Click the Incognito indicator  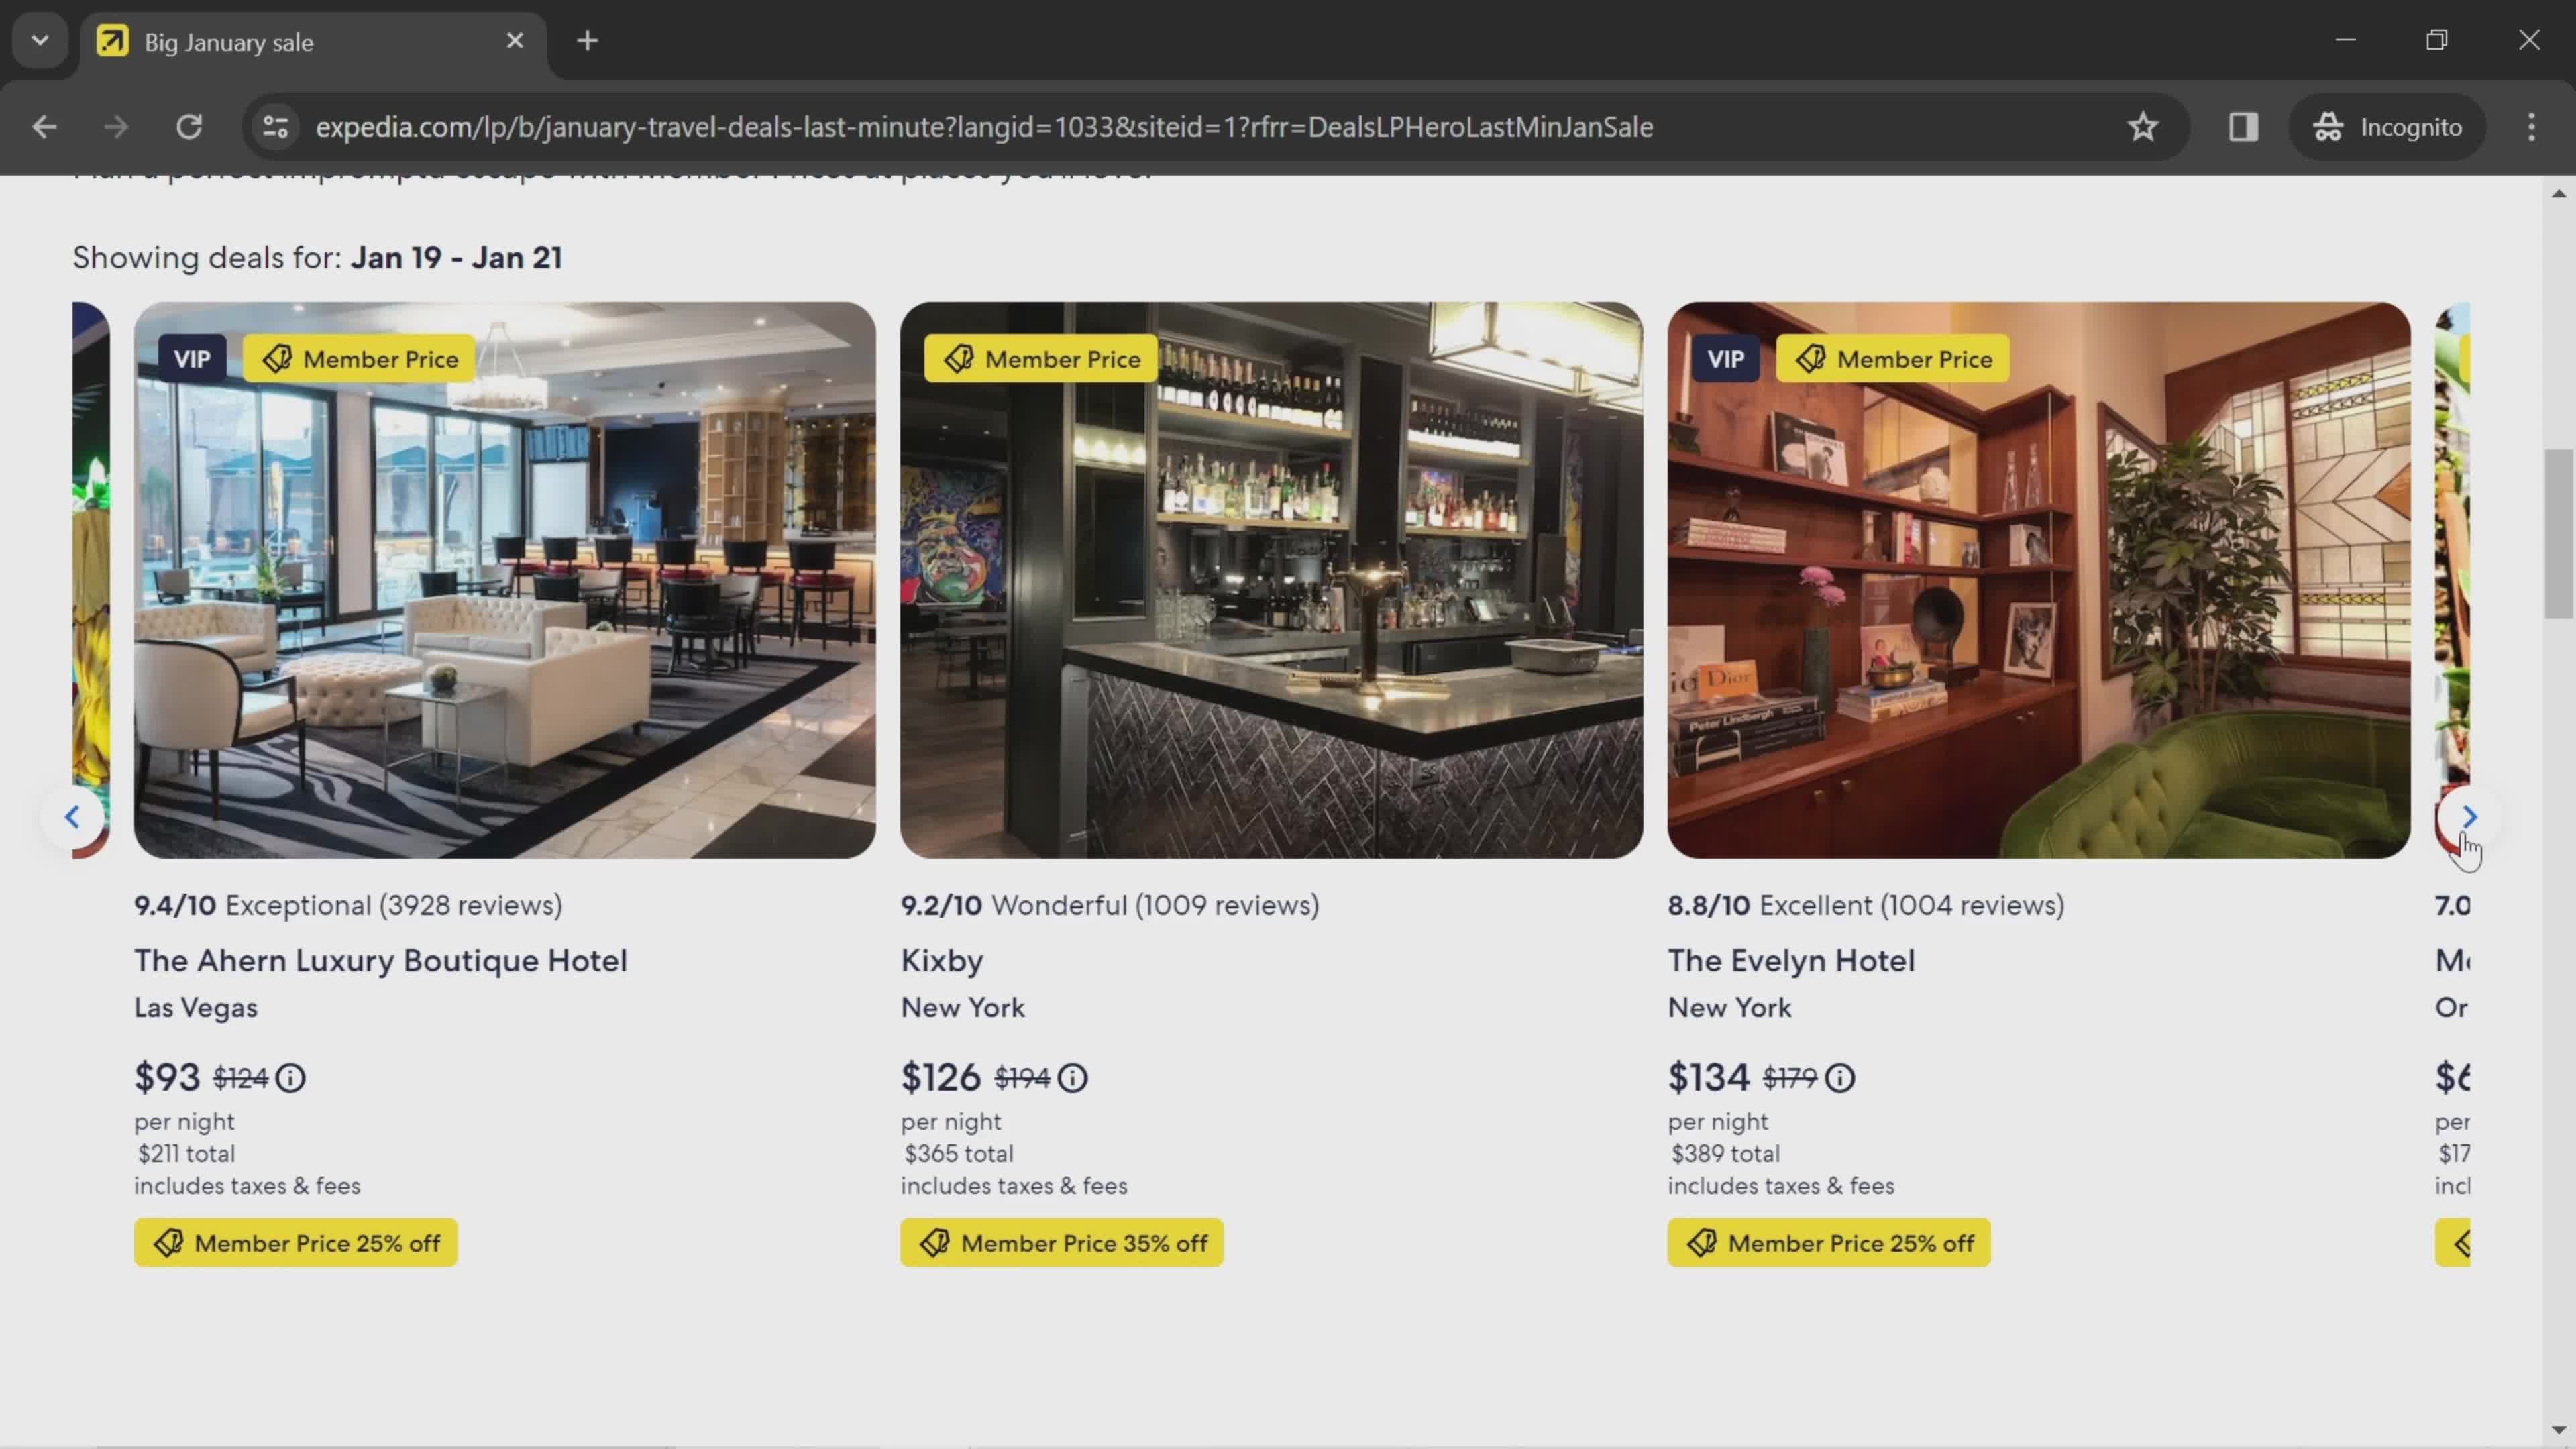pos(2387,127)
